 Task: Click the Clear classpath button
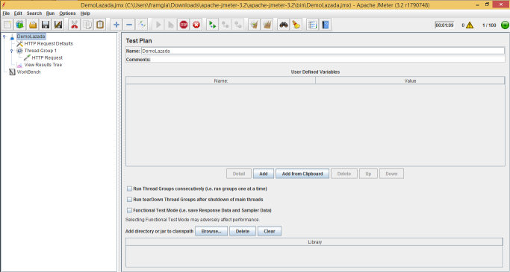(270, 231)
